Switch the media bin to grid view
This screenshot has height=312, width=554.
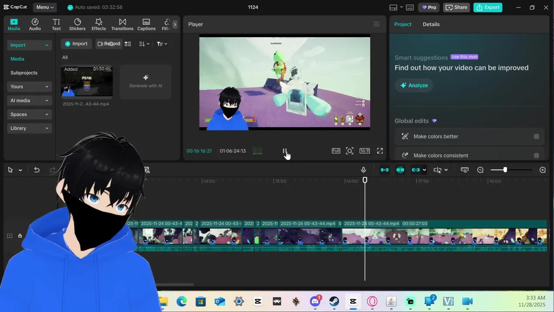[128, 44]
